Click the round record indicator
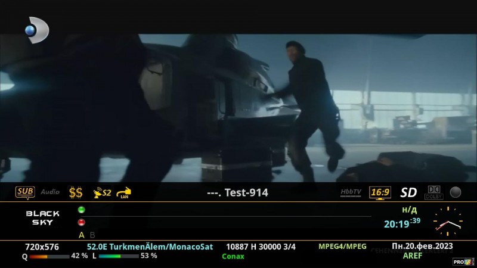477x268 pixels. click(456, 192)
